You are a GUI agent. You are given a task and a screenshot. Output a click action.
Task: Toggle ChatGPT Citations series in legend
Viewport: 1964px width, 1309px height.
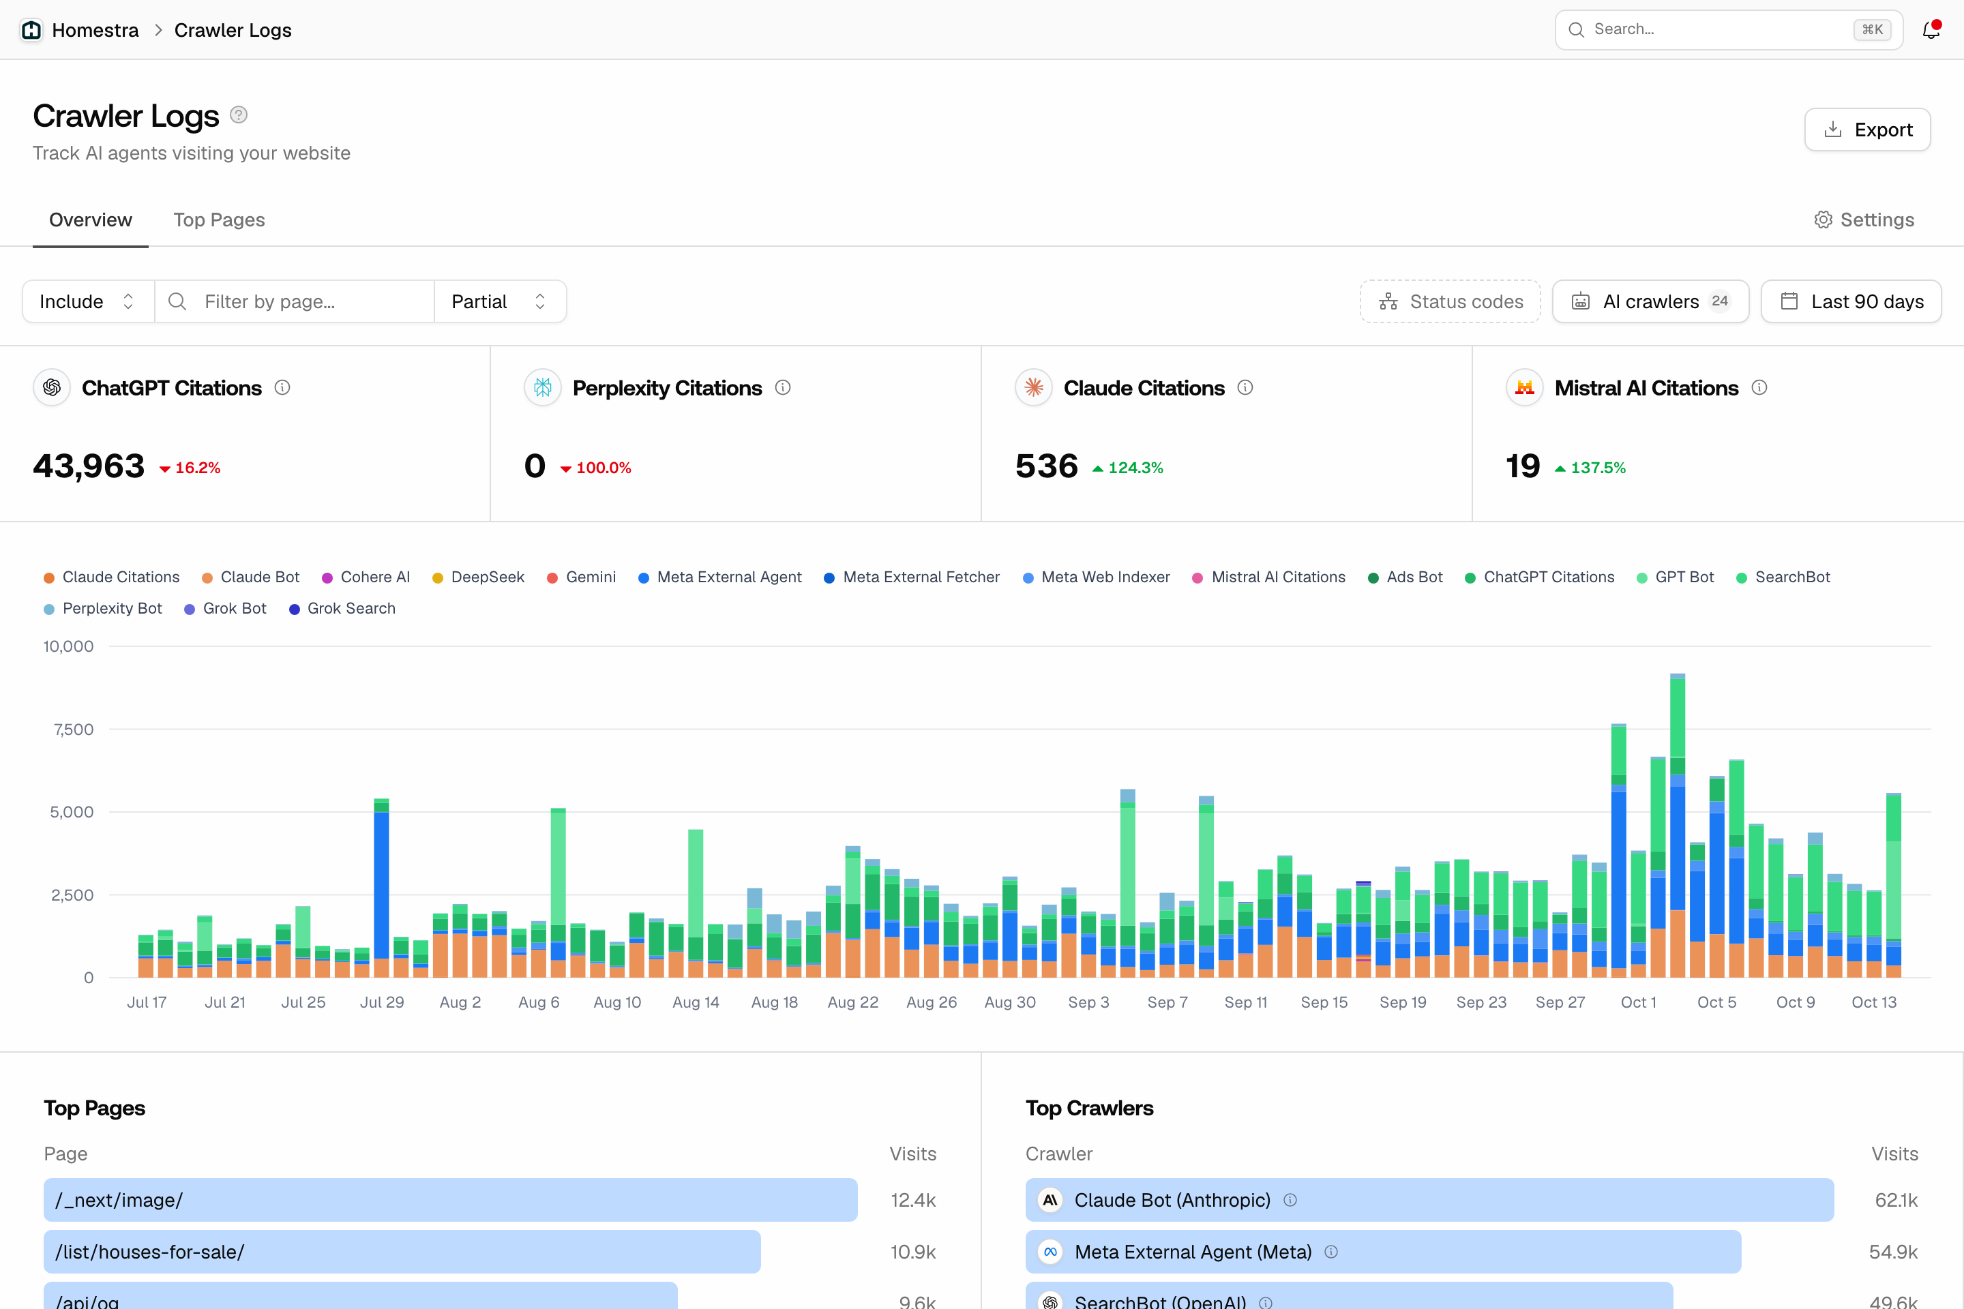[x=1540, y=577]
